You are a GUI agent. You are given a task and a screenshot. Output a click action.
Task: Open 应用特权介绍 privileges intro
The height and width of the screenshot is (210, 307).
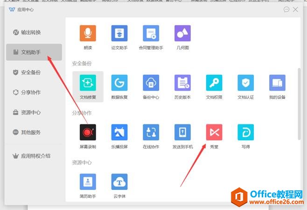click(34, 156)
